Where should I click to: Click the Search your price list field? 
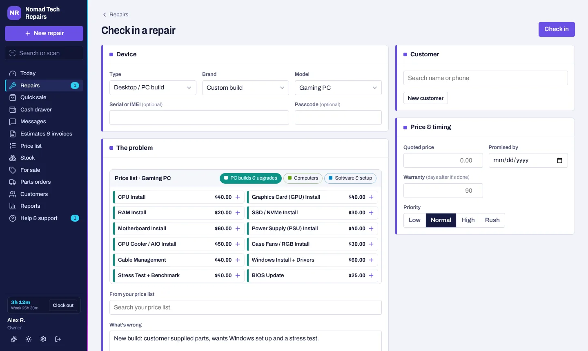(245, 307)
